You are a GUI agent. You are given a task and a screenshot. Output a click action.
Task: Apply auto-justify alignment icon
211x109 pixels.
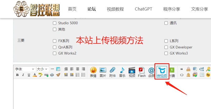pyautogui.click(x=66, y=69)
